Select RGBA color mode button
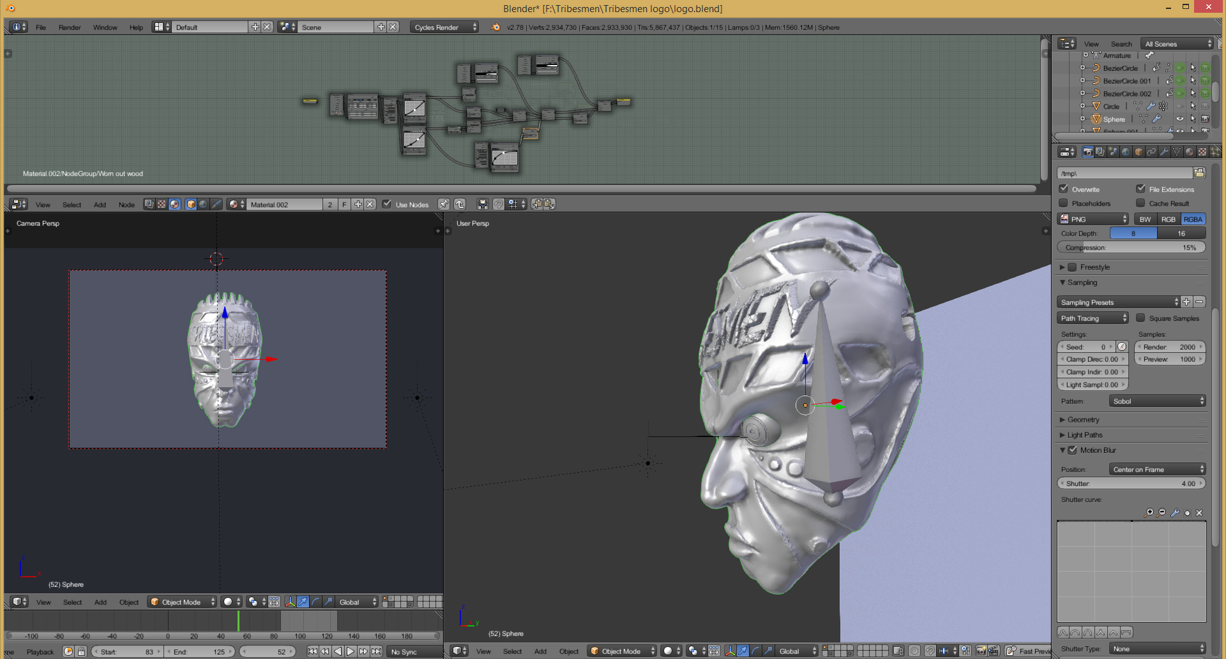Viewport: 1226px width, 659px height. (1193, 219)
